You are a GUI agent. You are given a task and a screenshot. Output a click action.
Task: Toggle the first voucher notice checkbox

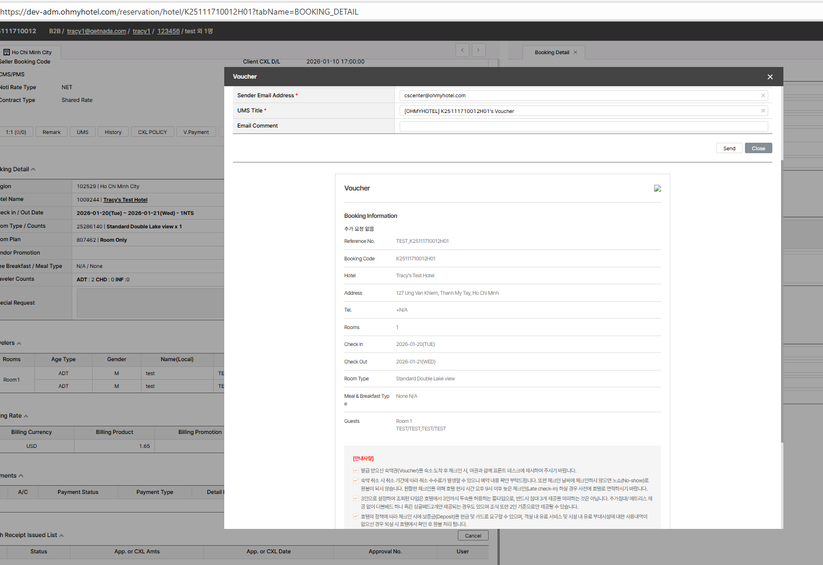coord(355,471)
